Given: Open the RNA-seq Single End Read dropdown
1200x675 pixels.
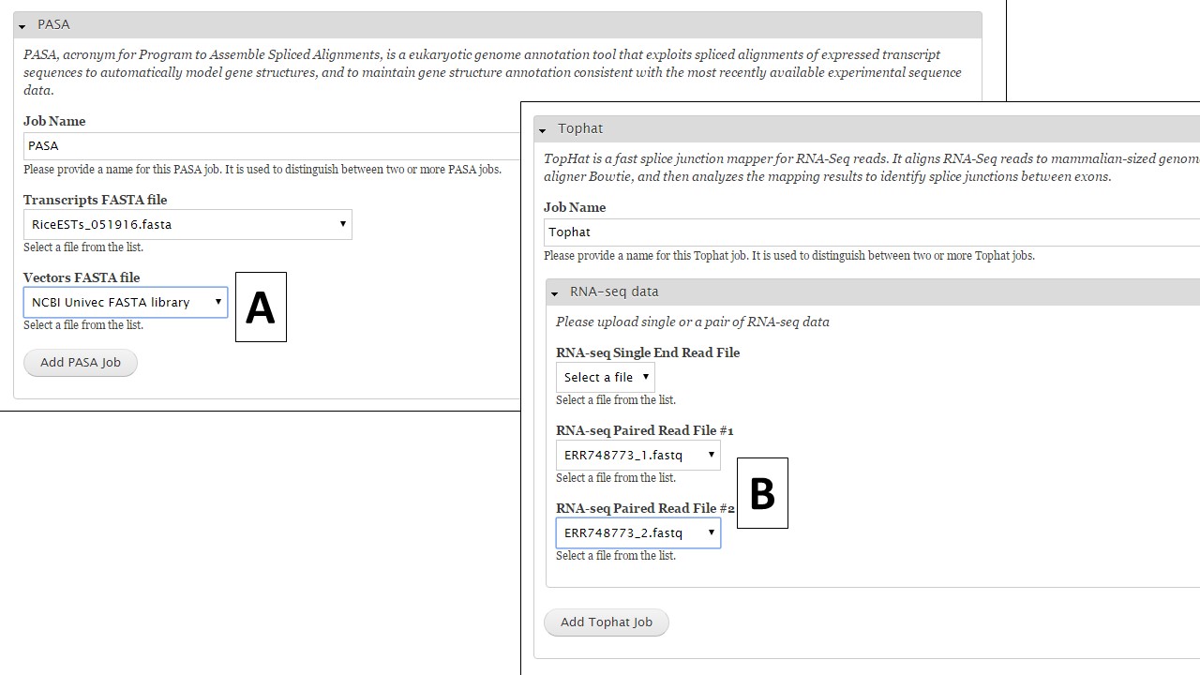Looking at the screenshot, I should click(606, 378).
